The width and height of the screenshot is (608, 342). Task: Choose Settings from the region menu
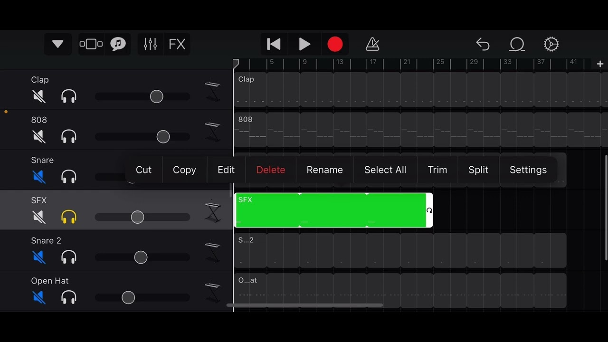click(x=528, y=170)
